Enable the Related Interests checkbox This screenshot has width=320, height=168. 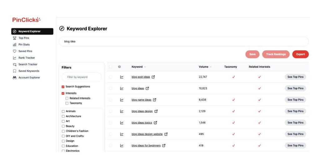point(67,98)
